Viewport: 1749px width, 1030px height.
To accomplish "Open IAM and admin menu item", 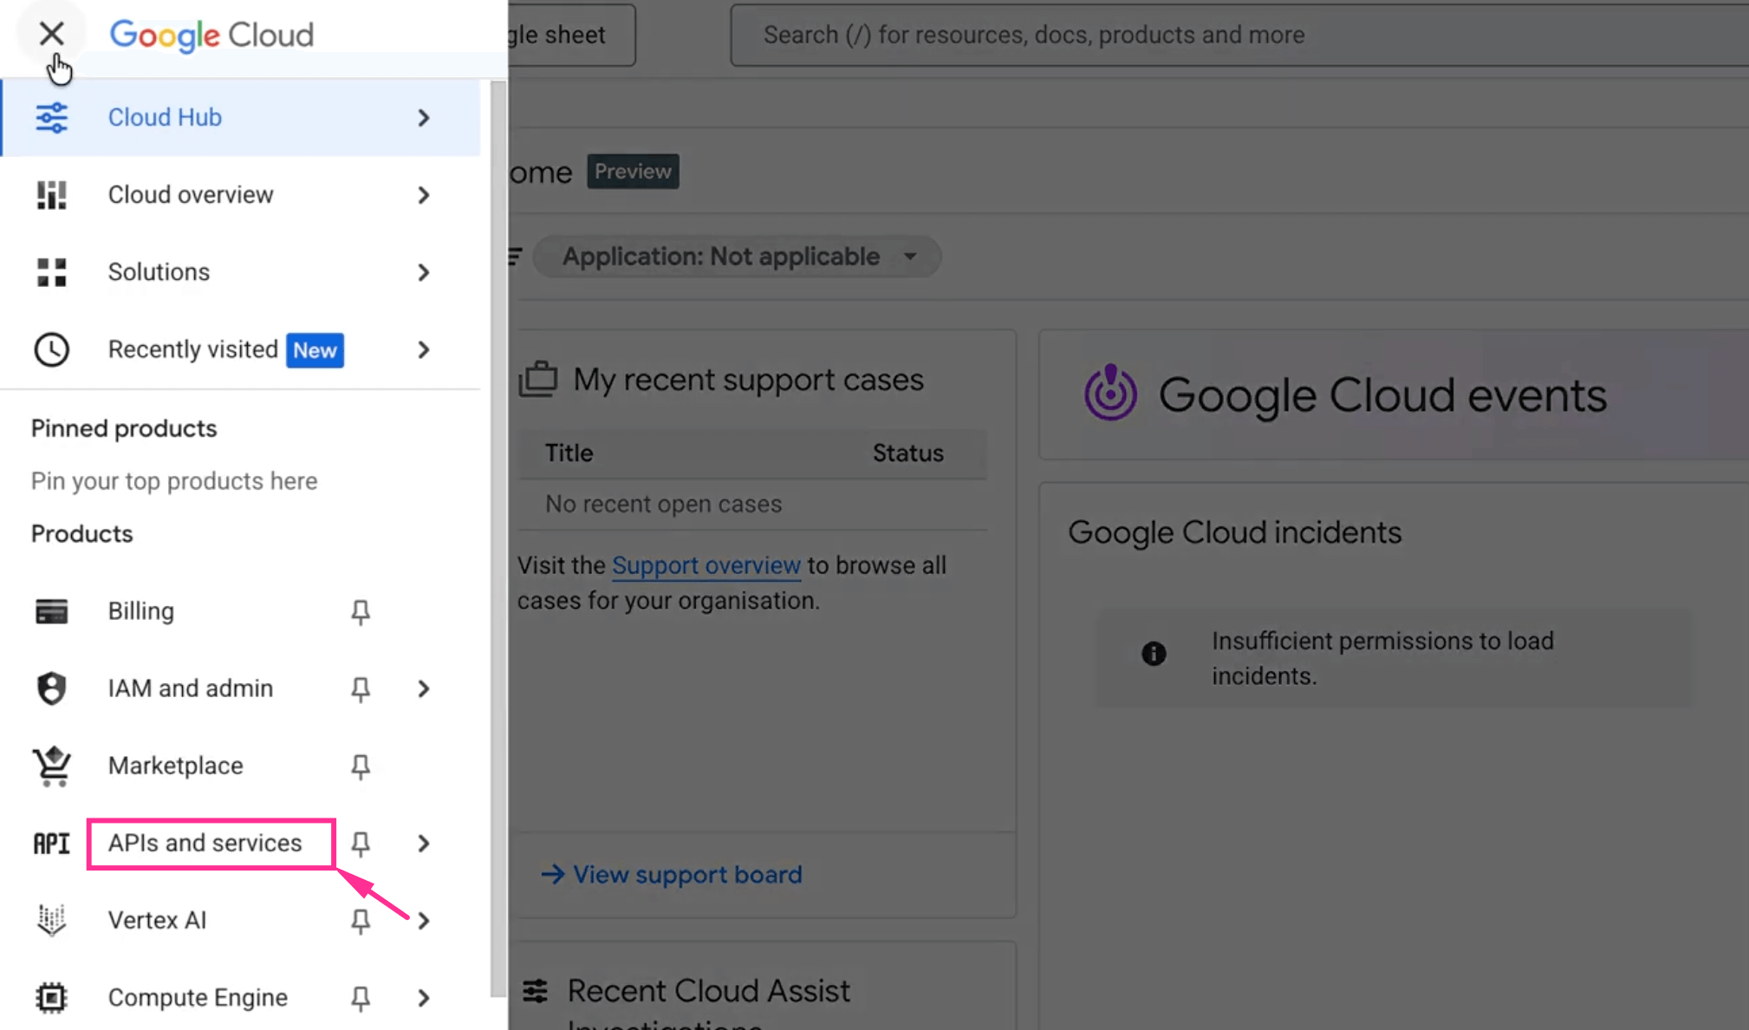I will pos(241,688).
